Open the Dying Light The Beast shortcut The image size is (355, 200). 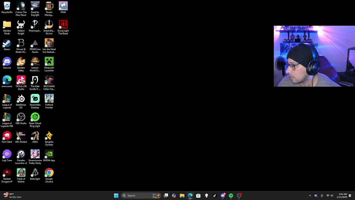(63, 27)
